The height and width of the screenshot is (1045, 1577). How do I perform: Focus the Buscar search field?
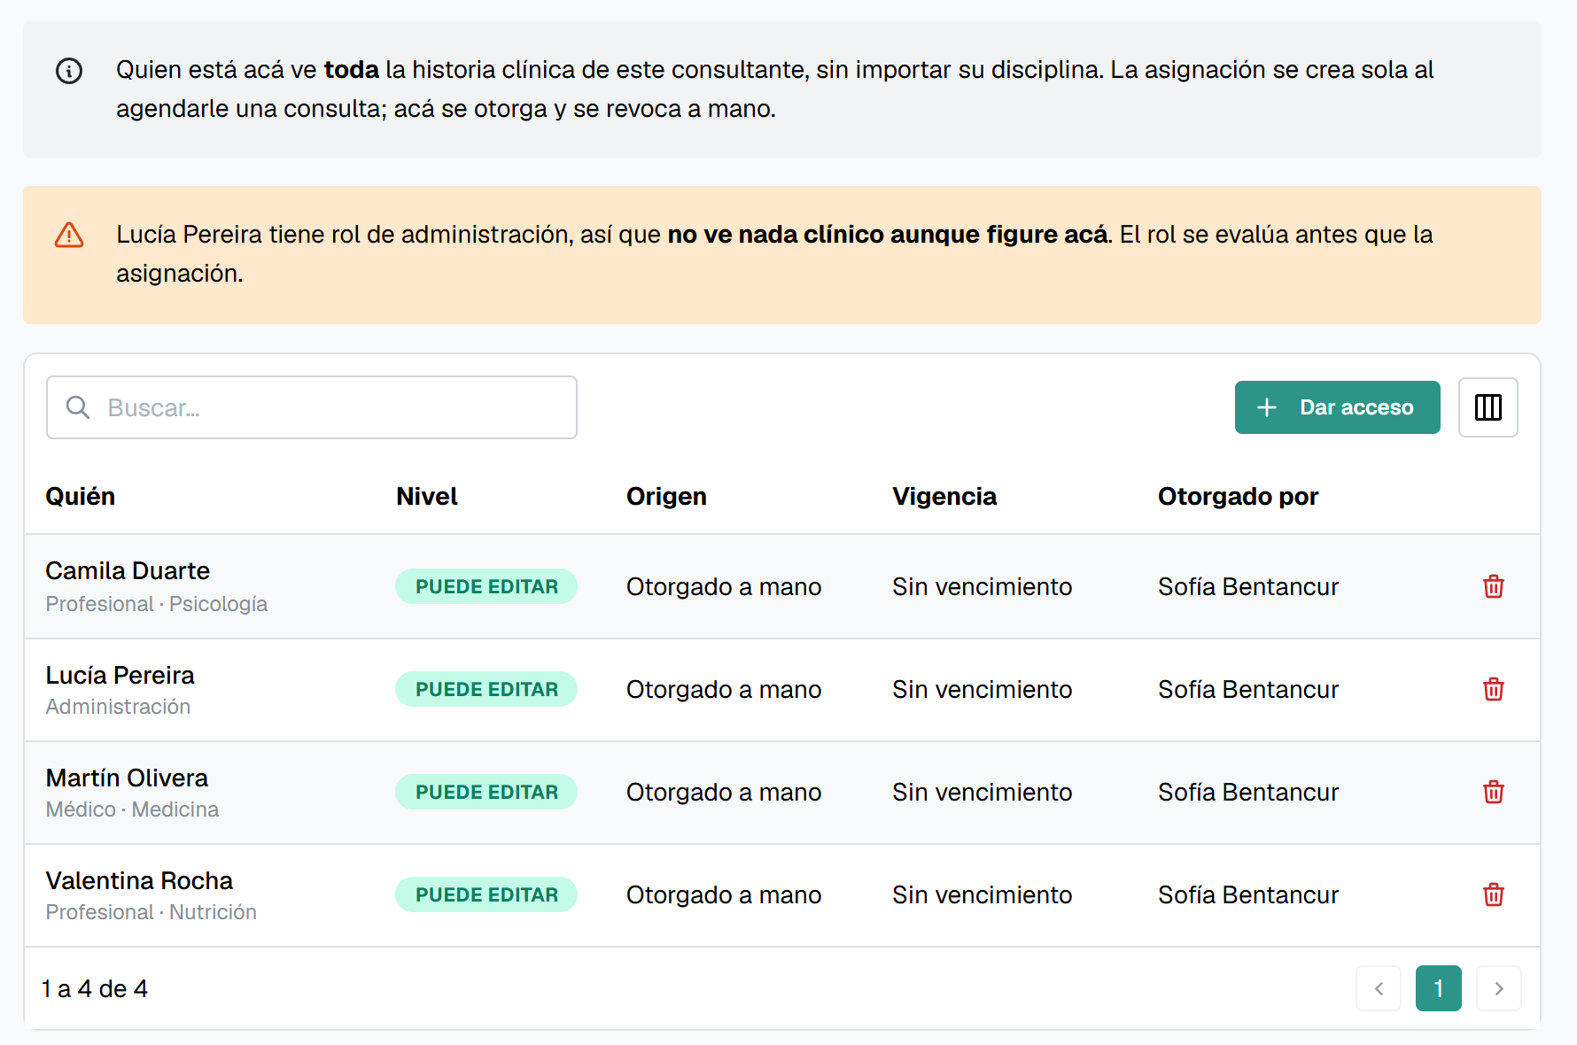click(x=312, y=407)
